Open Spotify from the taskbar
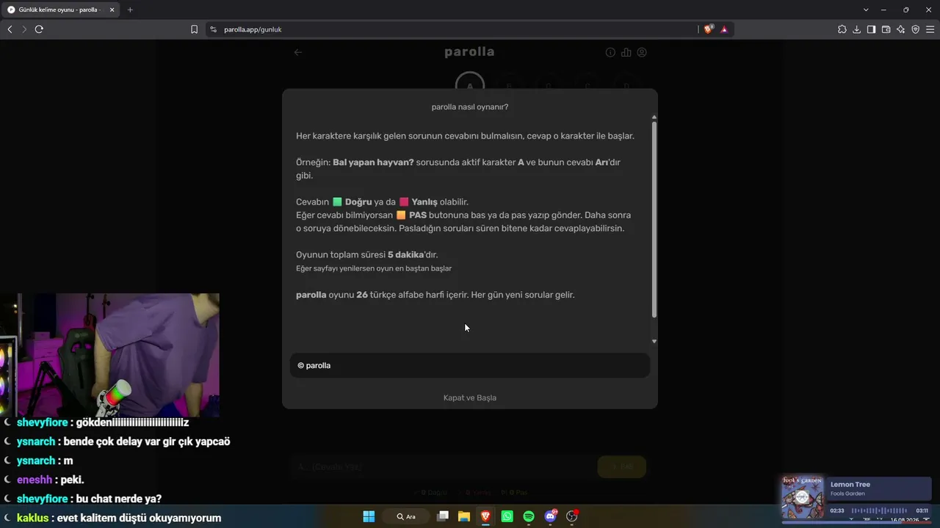The height and width of the screenshot is (528, 940). pyautogui.click(x=529, y=516)
